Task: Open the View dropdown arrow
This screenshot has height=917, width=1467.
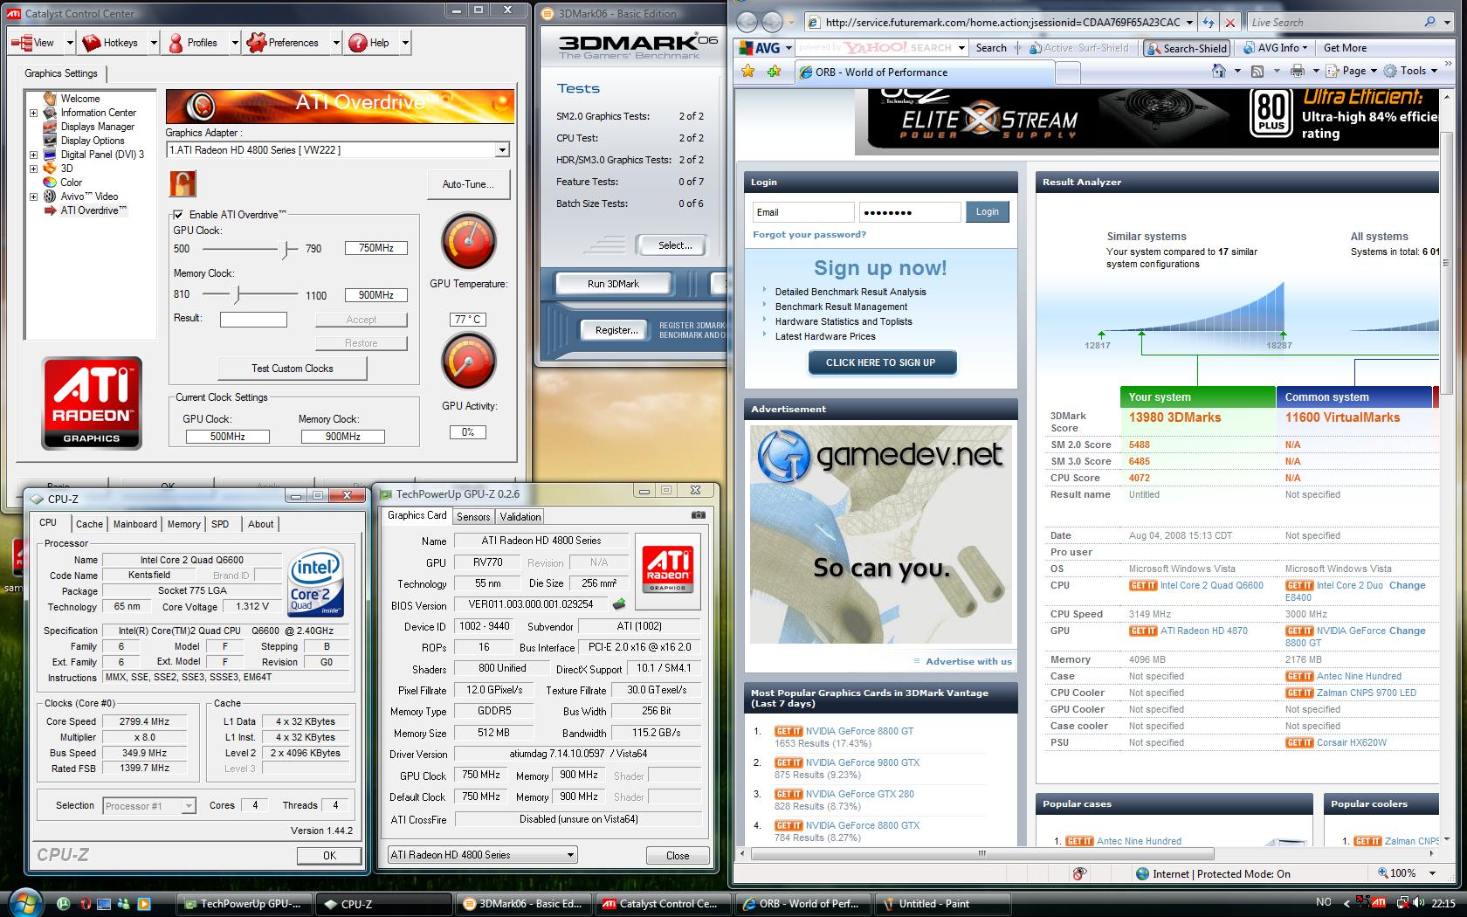Action: tap(69, 43)
